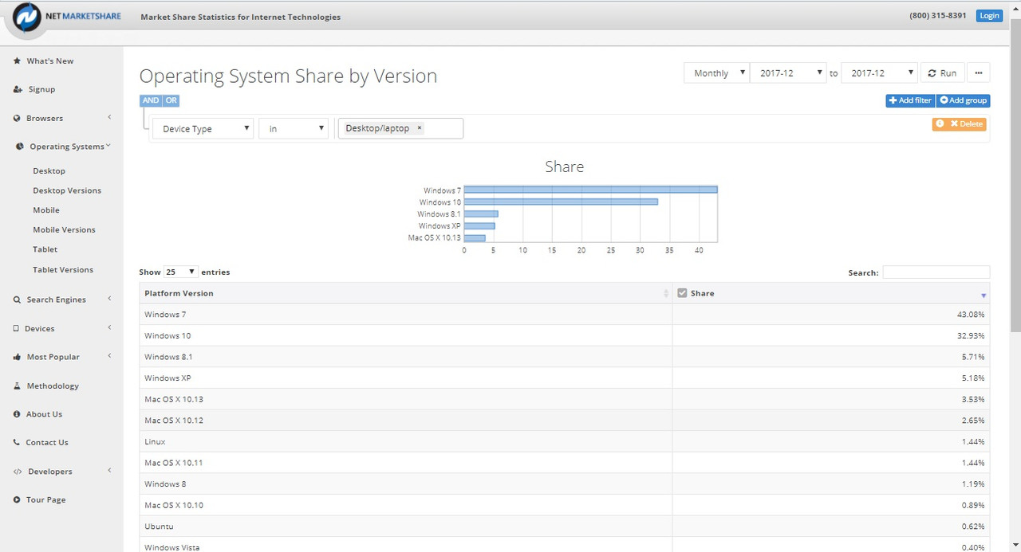The height and width of the screenshot is (552, 1021).
Task: Open the Mobile Versions menu item
Action: [64, 229]
